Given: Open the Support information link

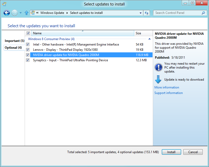Looking at the screenshot, I should coord(169,93).
